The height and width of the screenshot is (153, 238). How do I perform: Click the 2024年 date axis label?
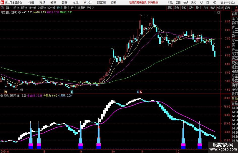pos(5,151)
